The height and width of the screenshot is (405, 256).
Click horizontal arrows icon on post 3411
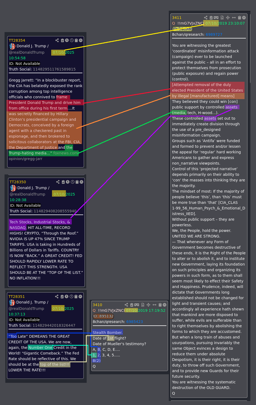234,18
